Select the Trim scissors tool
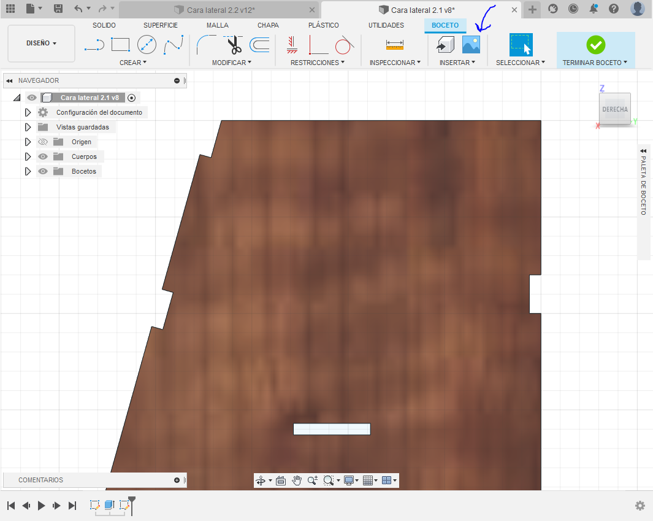This screenshot has width=653, height=521. point(234,45)
